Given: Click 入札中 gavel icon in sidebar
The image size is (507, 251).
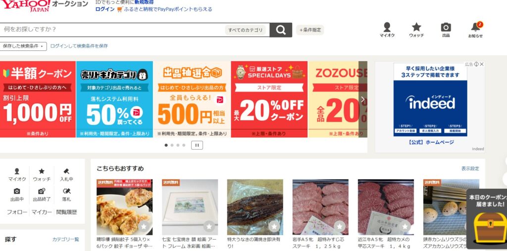Looking at the screenshot, I should tap(66, 175).
